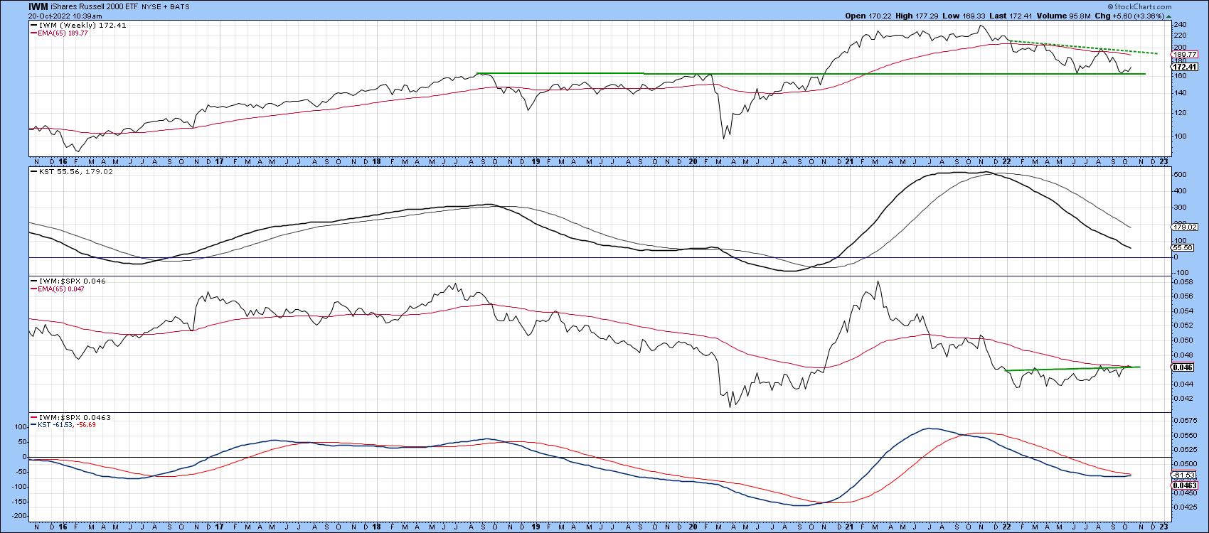The height and width of the screenshot is (533, 1209).
Task: Click the 55.56 tag on the KST axis
Action: (1183, 247)
